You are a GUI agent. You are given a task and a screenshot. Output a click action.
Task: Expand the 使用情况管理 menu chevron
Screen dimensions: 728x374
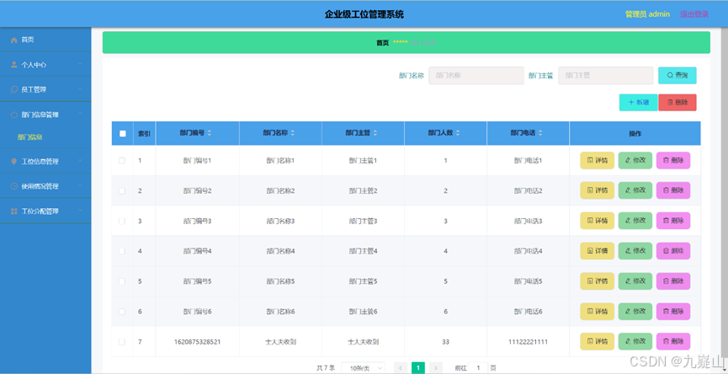[x=80, y=185]
